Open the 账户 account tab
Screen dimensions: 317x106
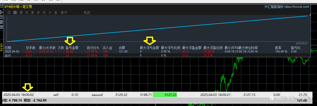click(64, 12)
